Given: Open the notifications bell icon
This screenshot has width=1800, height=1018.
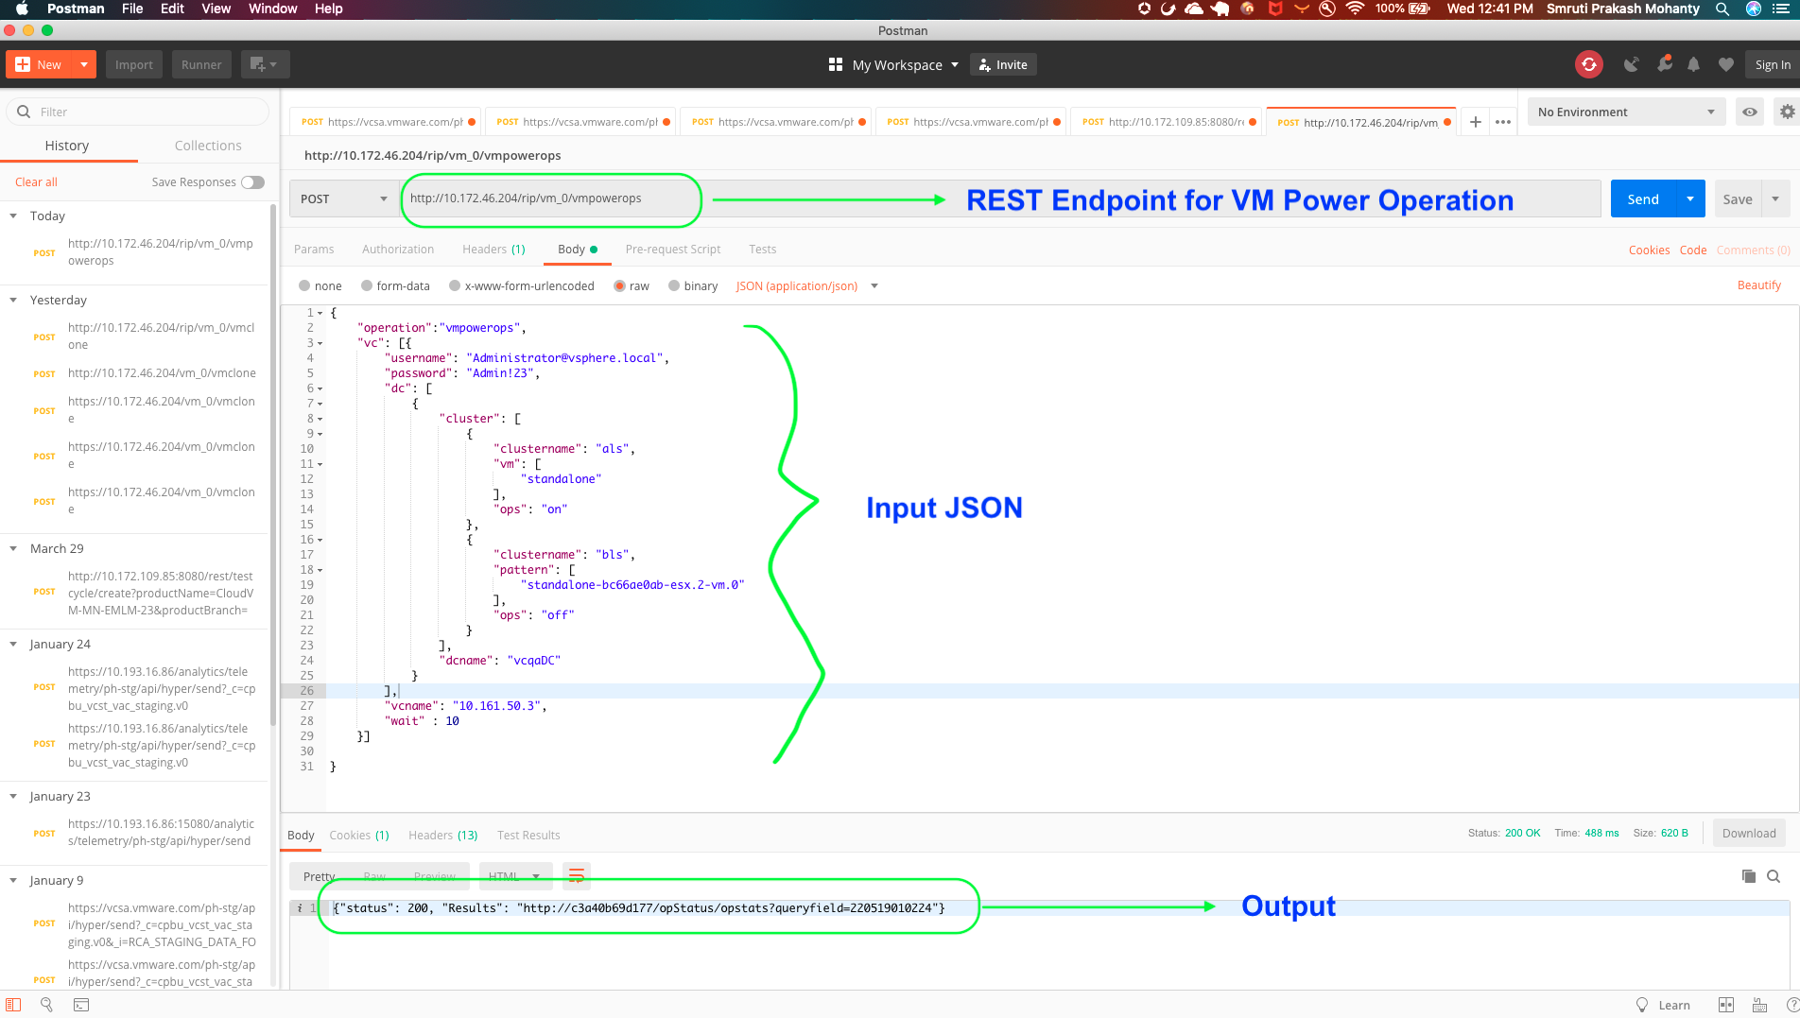Looking at the screenshot, I should [x=1694, y=64].
